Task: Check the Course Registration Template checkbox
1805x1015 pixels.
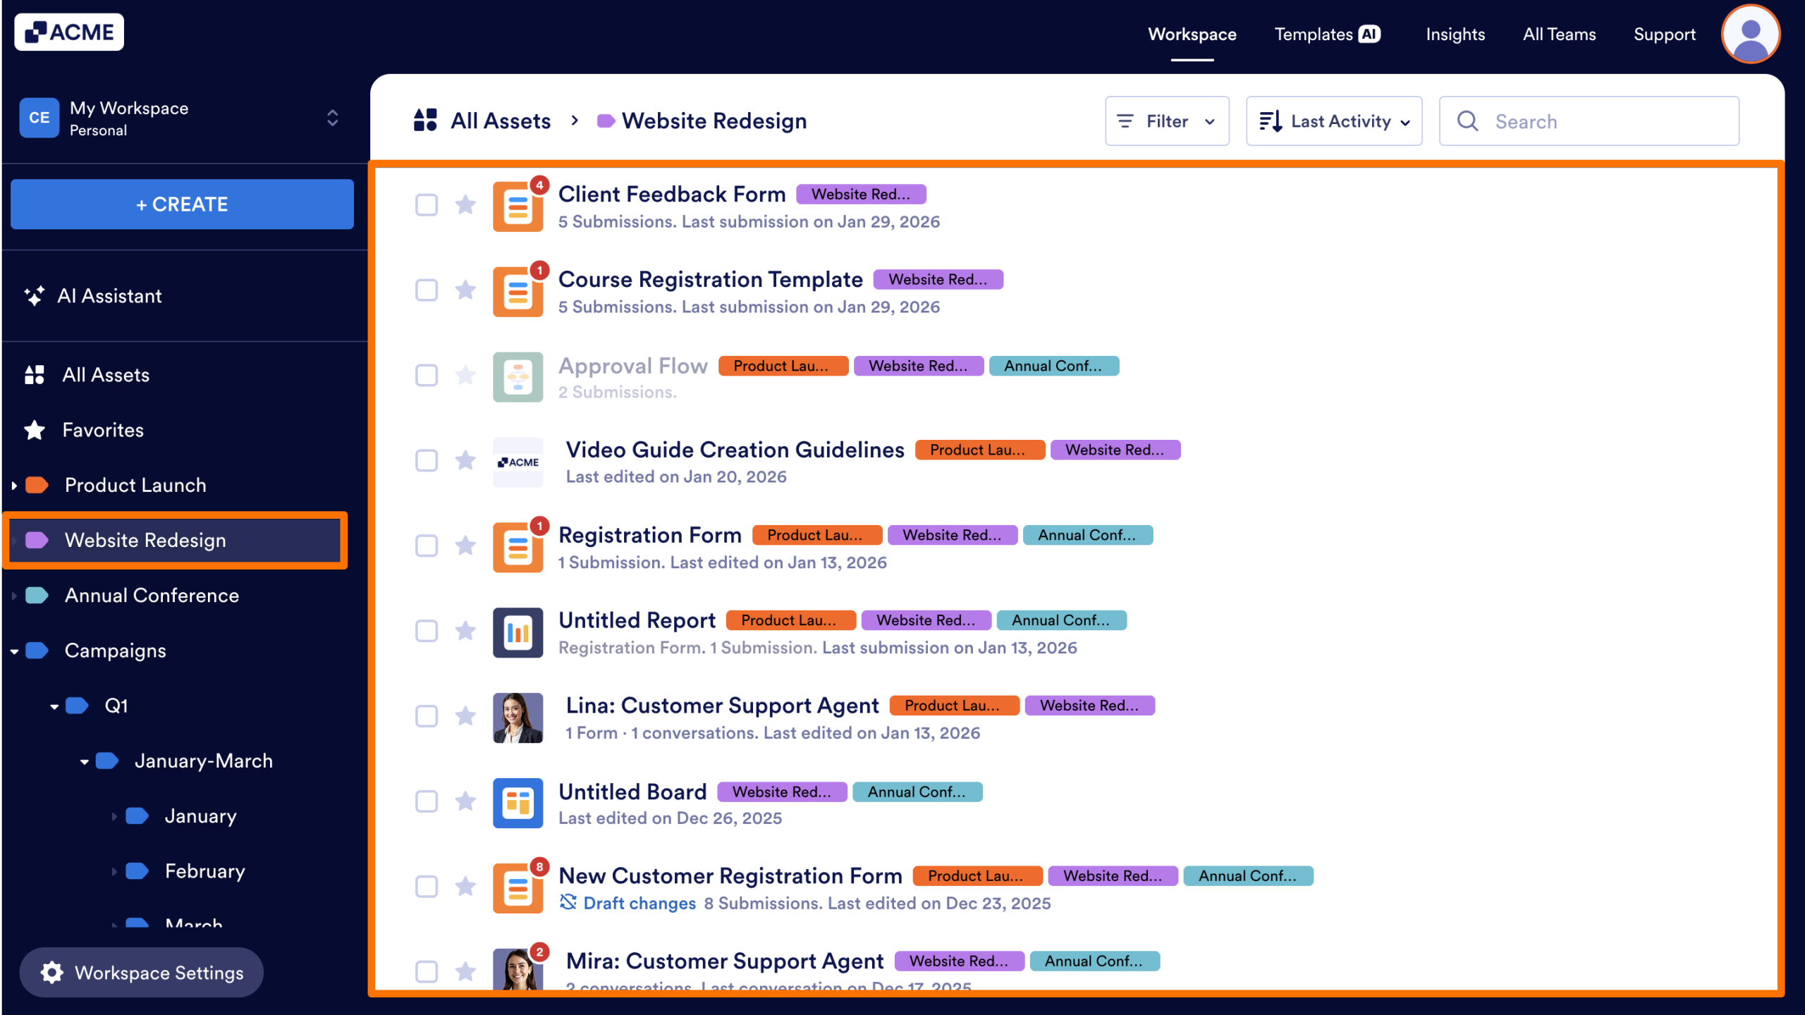Action: (x=427, y=290)
